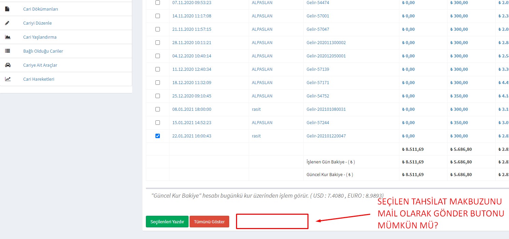Image resolution: width=509 pixels, height=239 pixels.
Task: Click the pencil icon beside Cariyi Düzenle
Action: click(x=8, y=23)
